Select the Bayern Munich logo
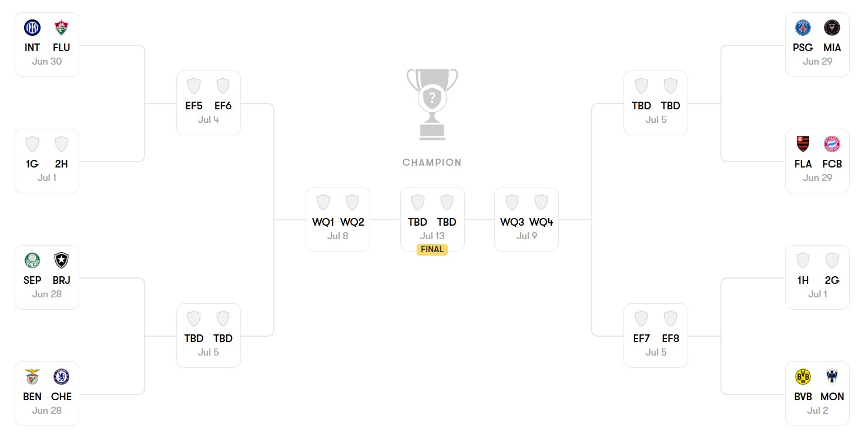865x439 pixels. (832, 144)
